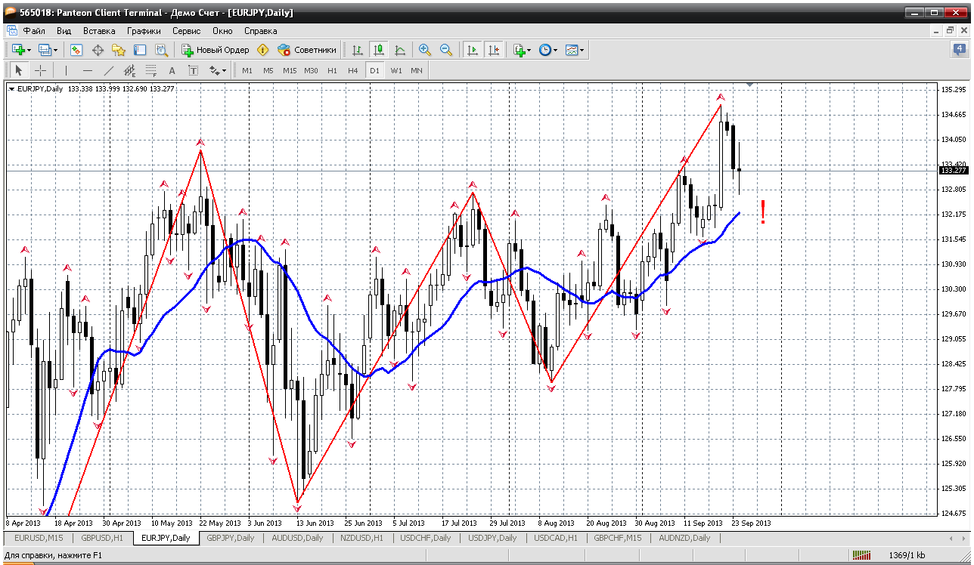
Task: Open the notifications chat bubble icon
Action: click(x=958, y=50)
